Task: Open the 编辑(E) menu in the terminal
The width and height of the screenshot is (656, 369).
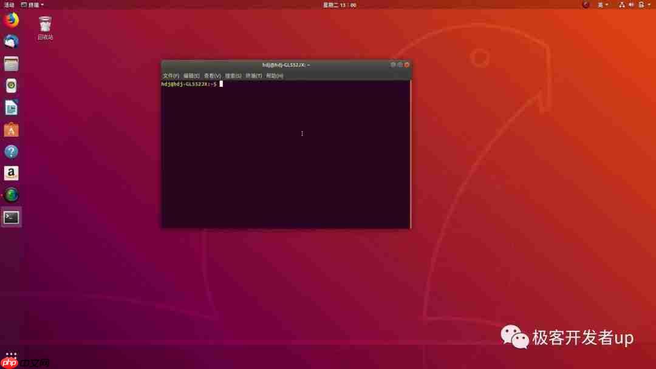Action: 191,75
